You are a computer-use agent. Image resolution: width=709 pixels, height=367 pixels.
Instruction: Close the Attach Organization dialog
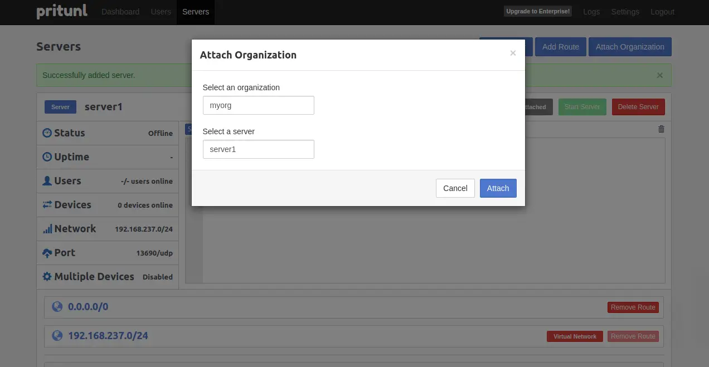pos(513,53)
